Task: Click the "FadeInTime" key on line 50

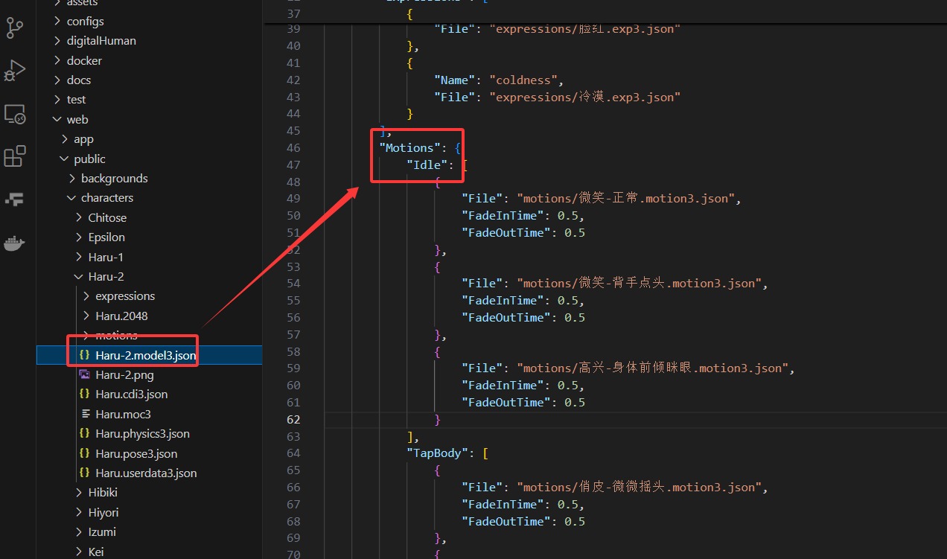Action: 502,215
